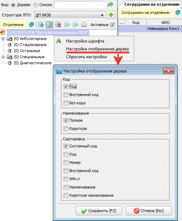
Task: Click the Сохранить (F2) button
Action: pyautogui.click(x=99, y=211)
